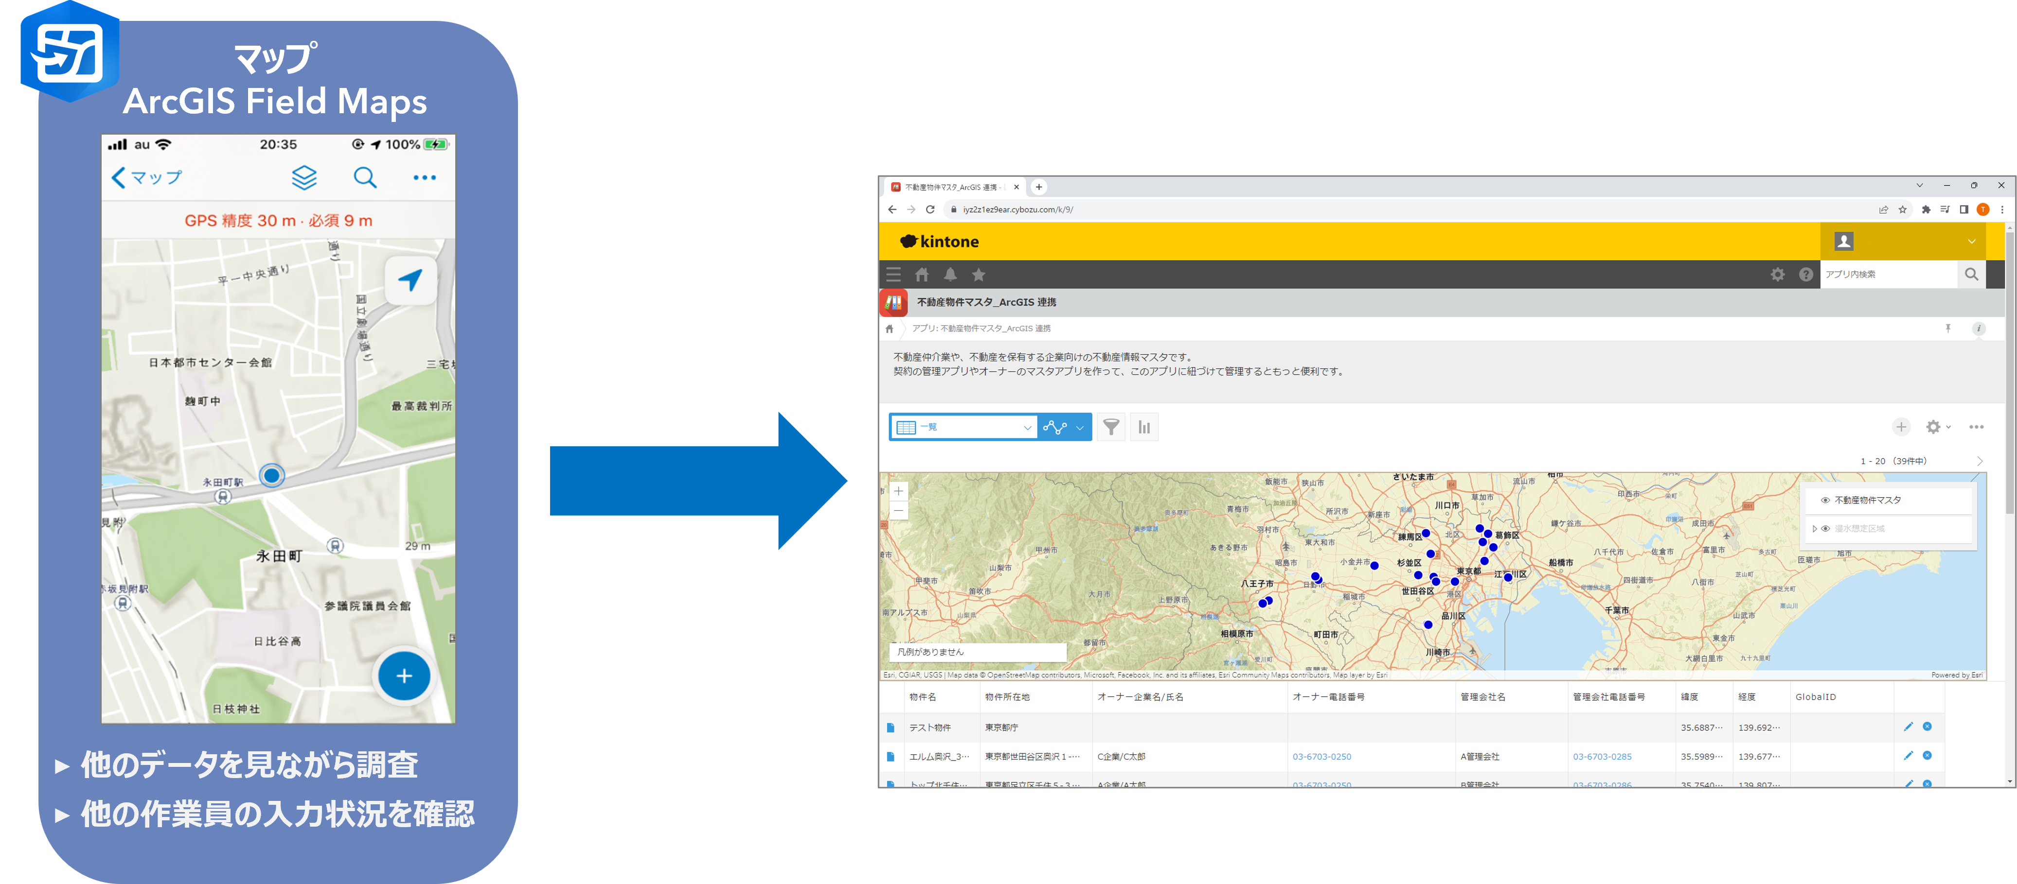Edit the エルム奥沢 record with pencil

[1908, 756]
